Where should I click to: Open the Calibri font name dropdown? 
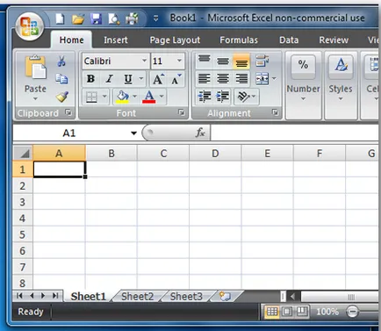(144, 61)
